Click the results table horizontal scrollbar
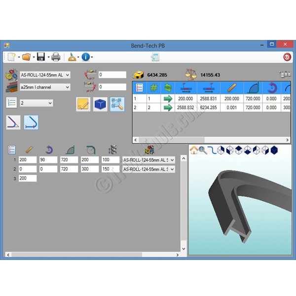The width and height of the screenshot is (296, 296). 211,140
